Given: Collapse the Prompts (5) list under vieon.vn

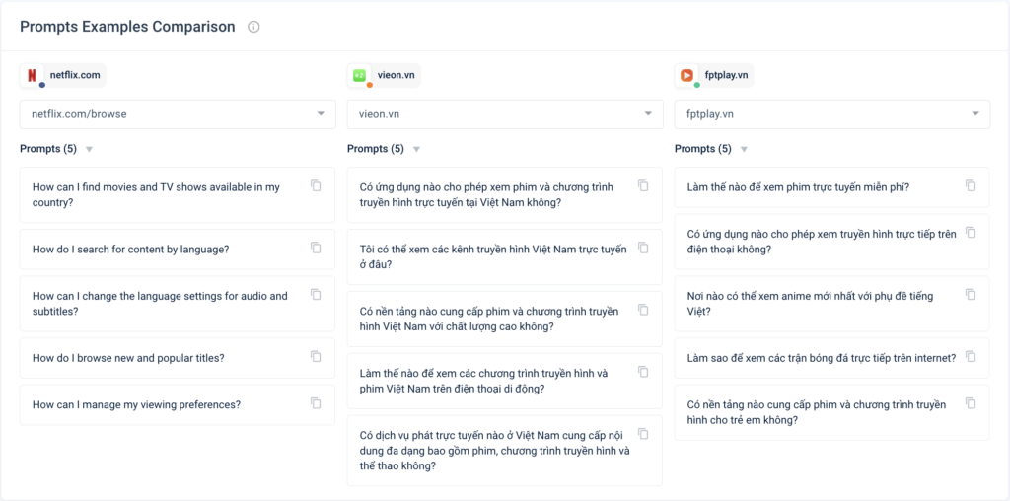Looking at the screenshot, I should pyautogui.click(x=416, y=150).
